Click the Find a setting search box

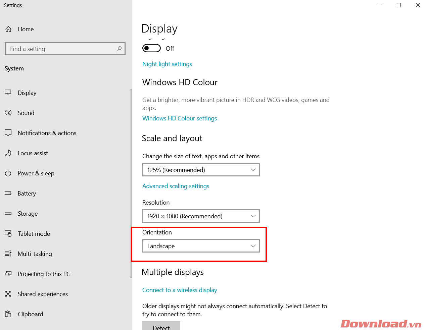point(62,49)
